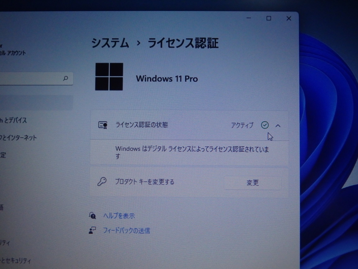
Task: Click the ライセンス認証の状態 label
Action: pyautogui.click(x=142, y=125)
